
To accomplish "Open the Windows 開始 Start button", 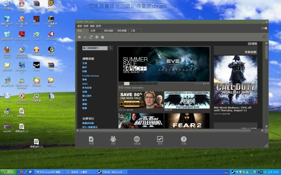I will coord(9,172).
